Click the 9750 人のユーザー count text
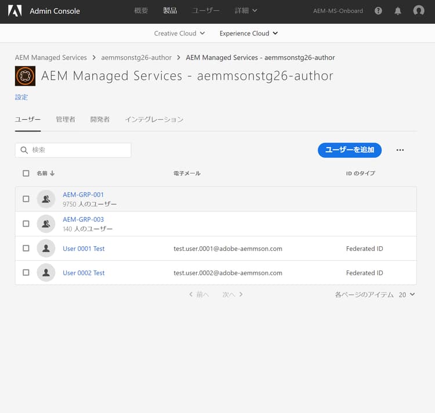Viewport: 435px width, 413px height. (x=89, y=204)
